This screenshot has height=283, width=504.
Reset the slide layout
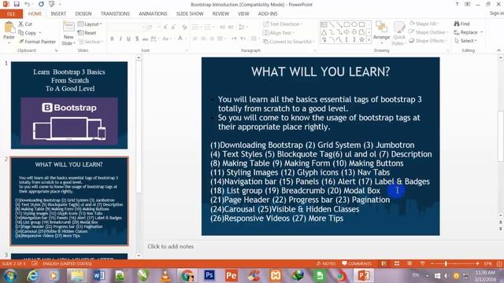[87, 33]
